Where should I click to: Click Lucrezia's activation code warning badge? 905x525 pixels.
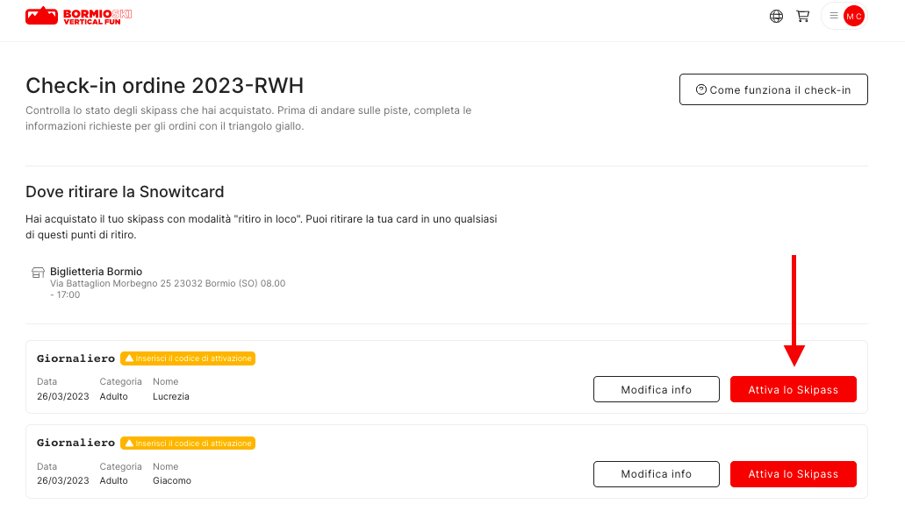[x=188, y=358]
